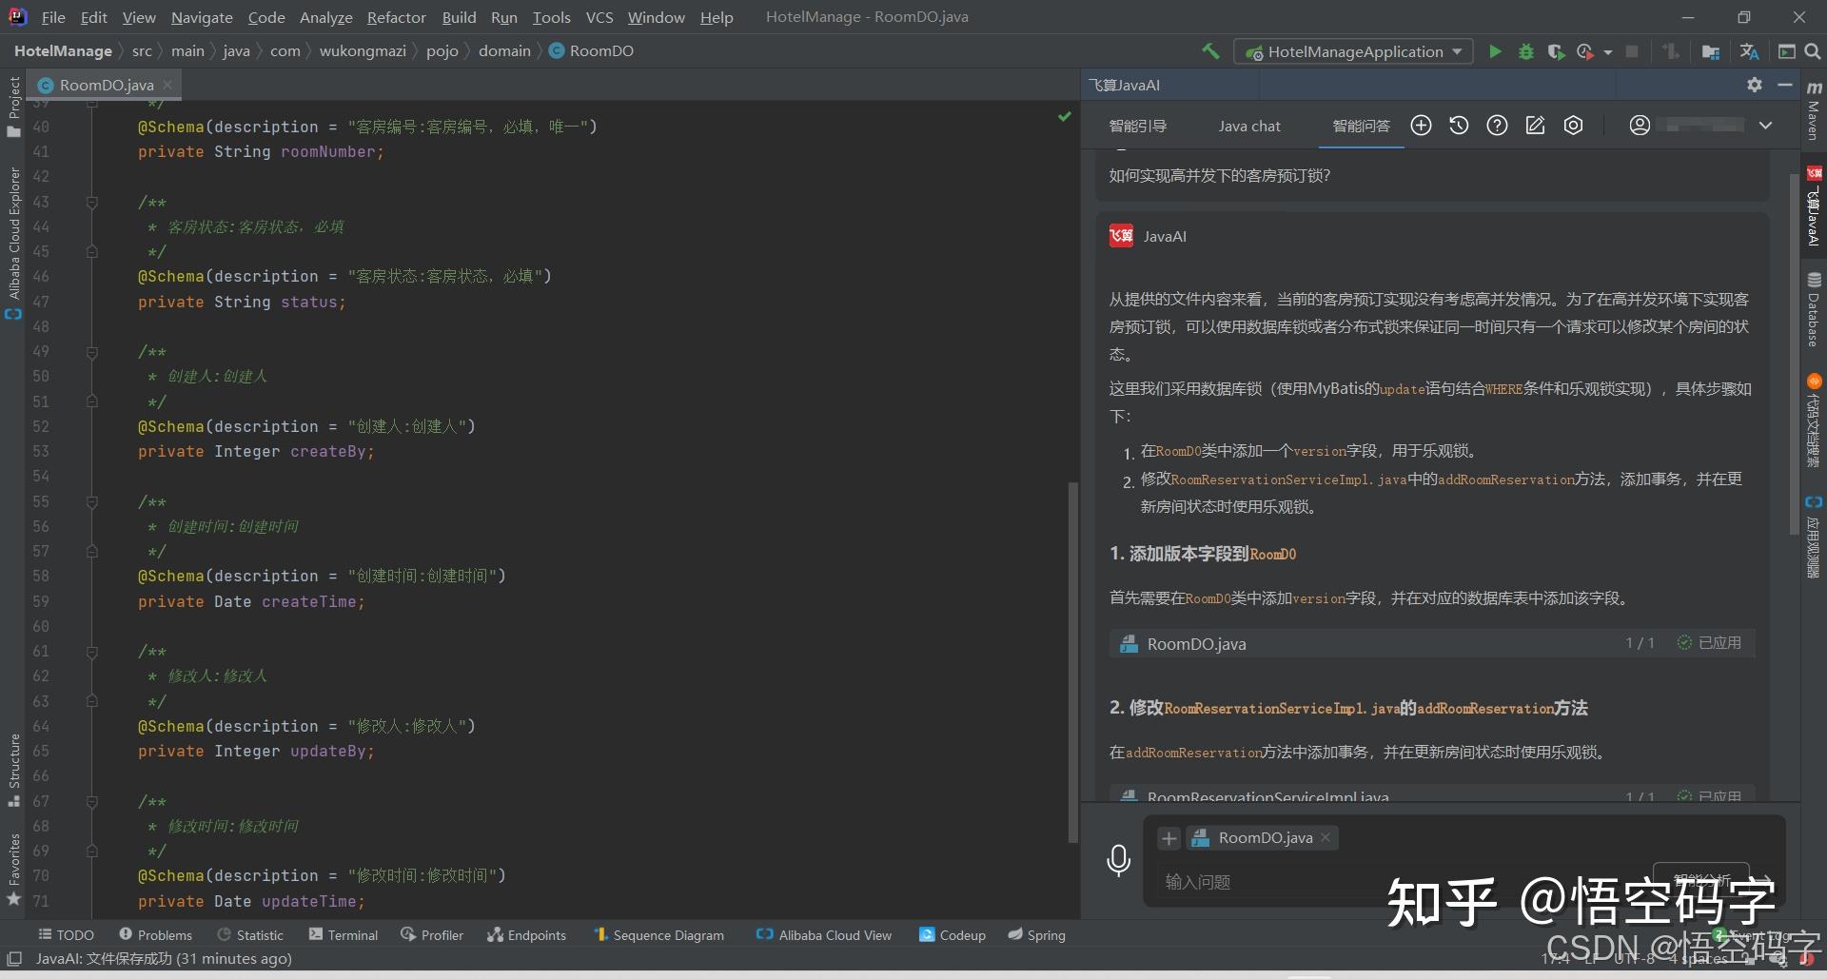Start a new JavaAI conversation with the plus-circle icon
Image resolution: width=1827 pixels, height=979 pixels.
coord(1421,126)
